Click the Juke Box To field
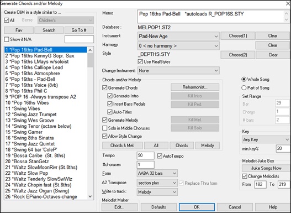The height and width of the screenshot is (213, 291). pos(284,184)
